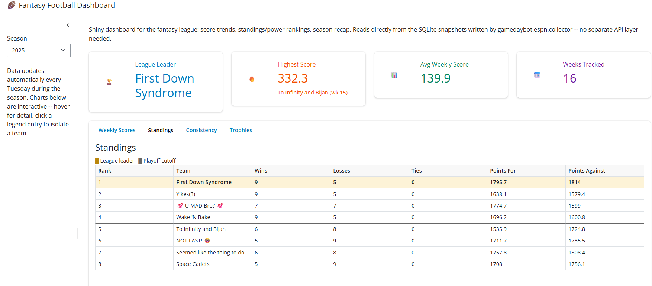Click the football icon in the header
This screenshot has width=652, height=286.
[x=12, y=5]
